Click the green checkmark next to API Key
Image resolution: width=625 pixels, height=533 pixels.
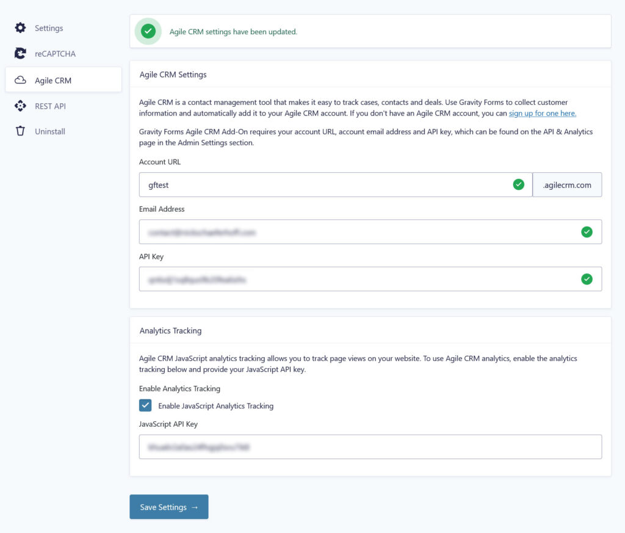[587, 279]
